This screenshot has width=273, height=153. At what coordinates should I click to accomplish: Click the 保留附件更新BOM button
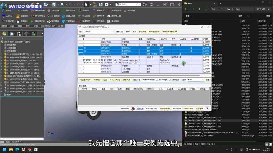170,32
